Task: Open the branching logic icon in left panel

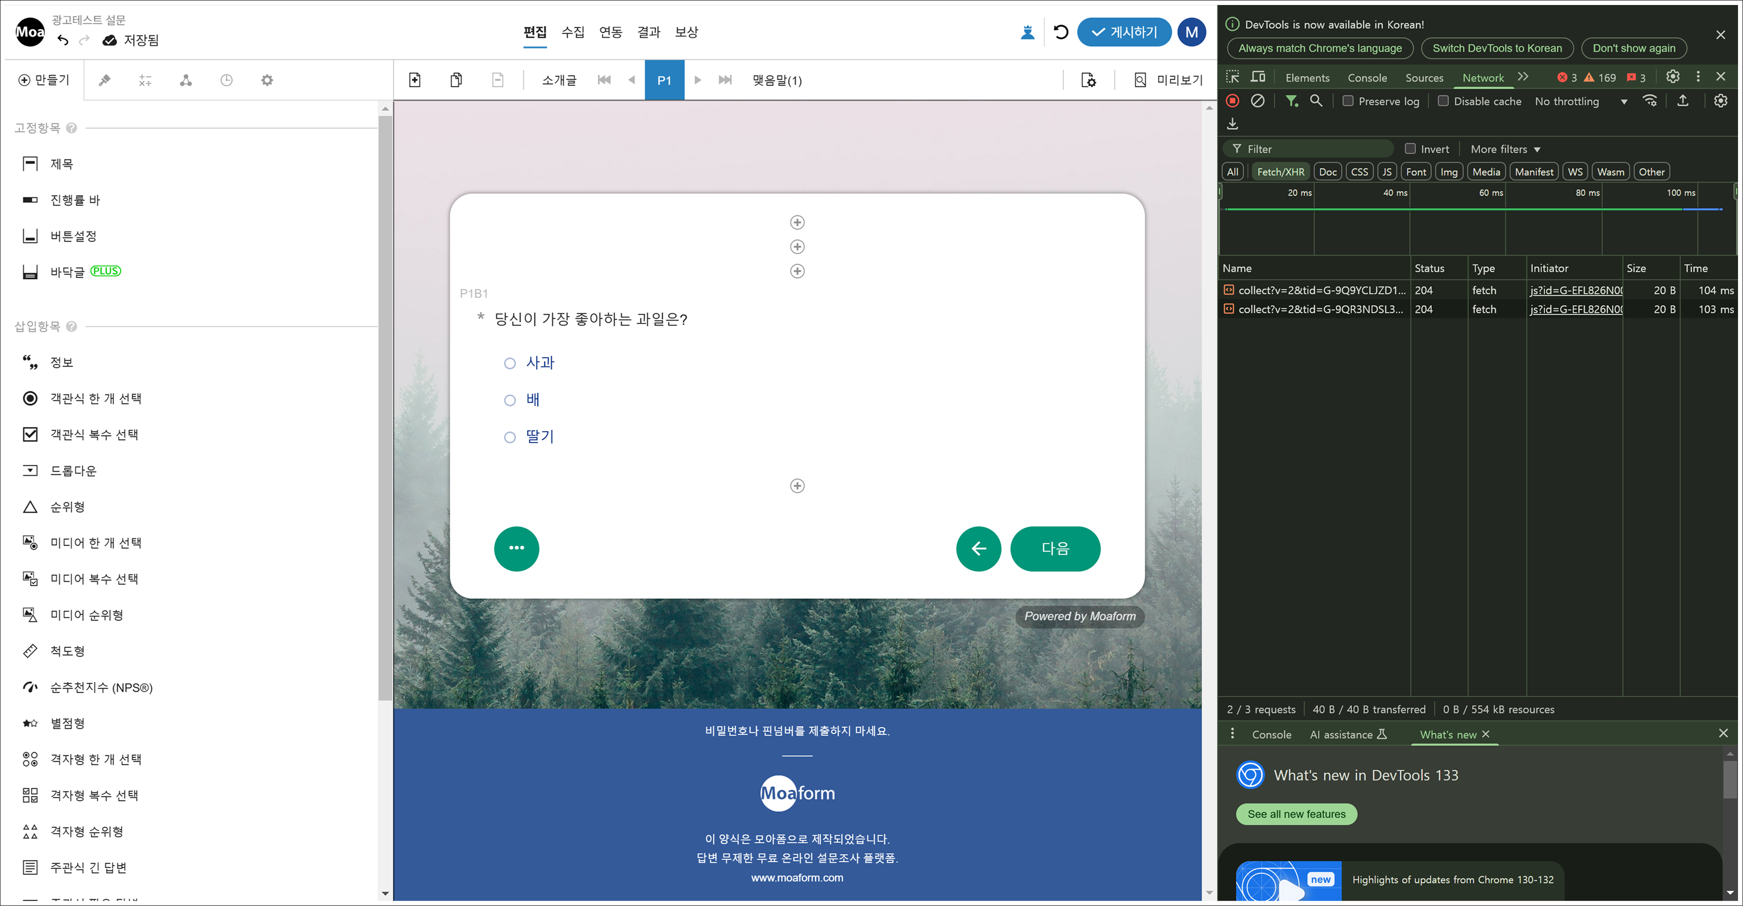Action: click(x=186, y=80)
